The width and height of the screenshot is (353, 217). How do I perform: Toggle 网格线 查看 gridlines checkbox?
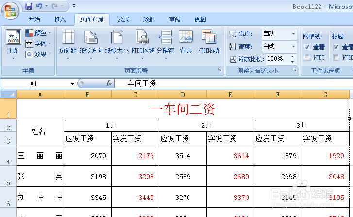(x=307, y=47)
